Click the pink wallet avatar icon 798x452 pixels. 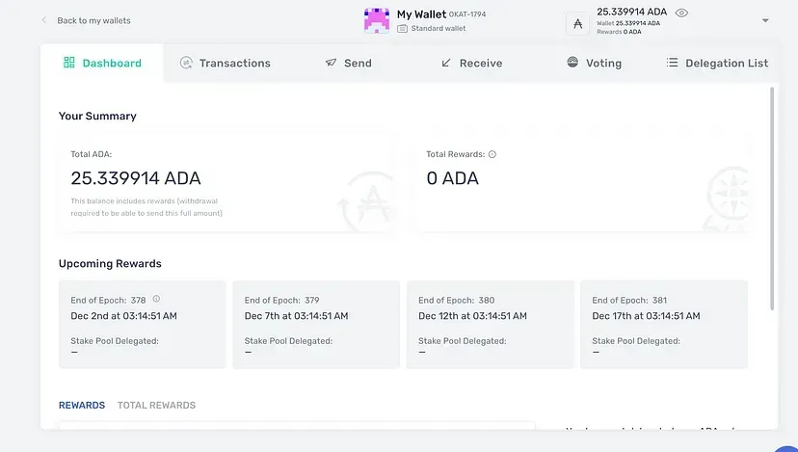coord(377,20)
